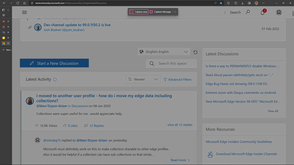Switch to the pinned Google tab
294x165 pixels.
4,15
